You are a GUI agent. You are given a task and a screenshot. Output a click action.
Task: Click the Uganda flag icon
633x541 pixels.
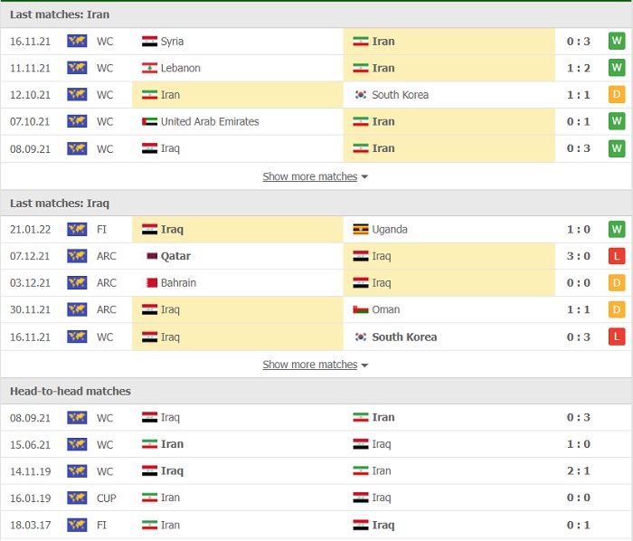pyautogui.click(x=361, y=229)
